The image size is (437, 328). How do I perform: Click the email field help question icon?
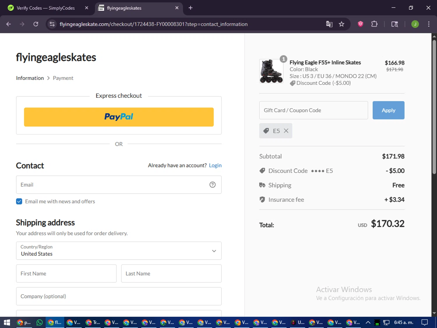coord(213,185)
